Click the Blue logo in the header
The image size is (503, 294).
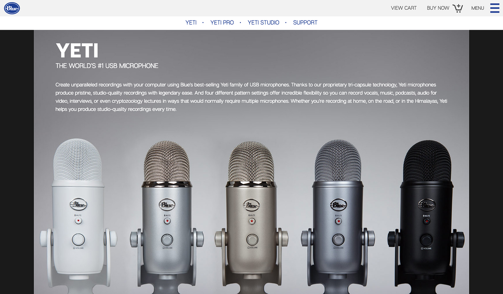(12, 8)
